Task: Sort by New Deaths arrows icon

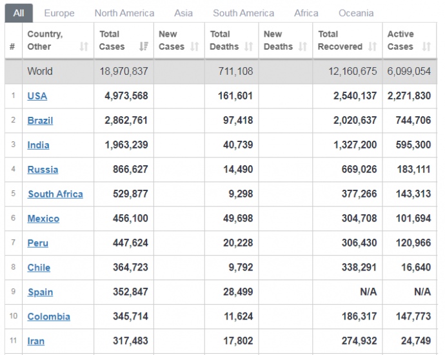Action: tap(302, 46)
